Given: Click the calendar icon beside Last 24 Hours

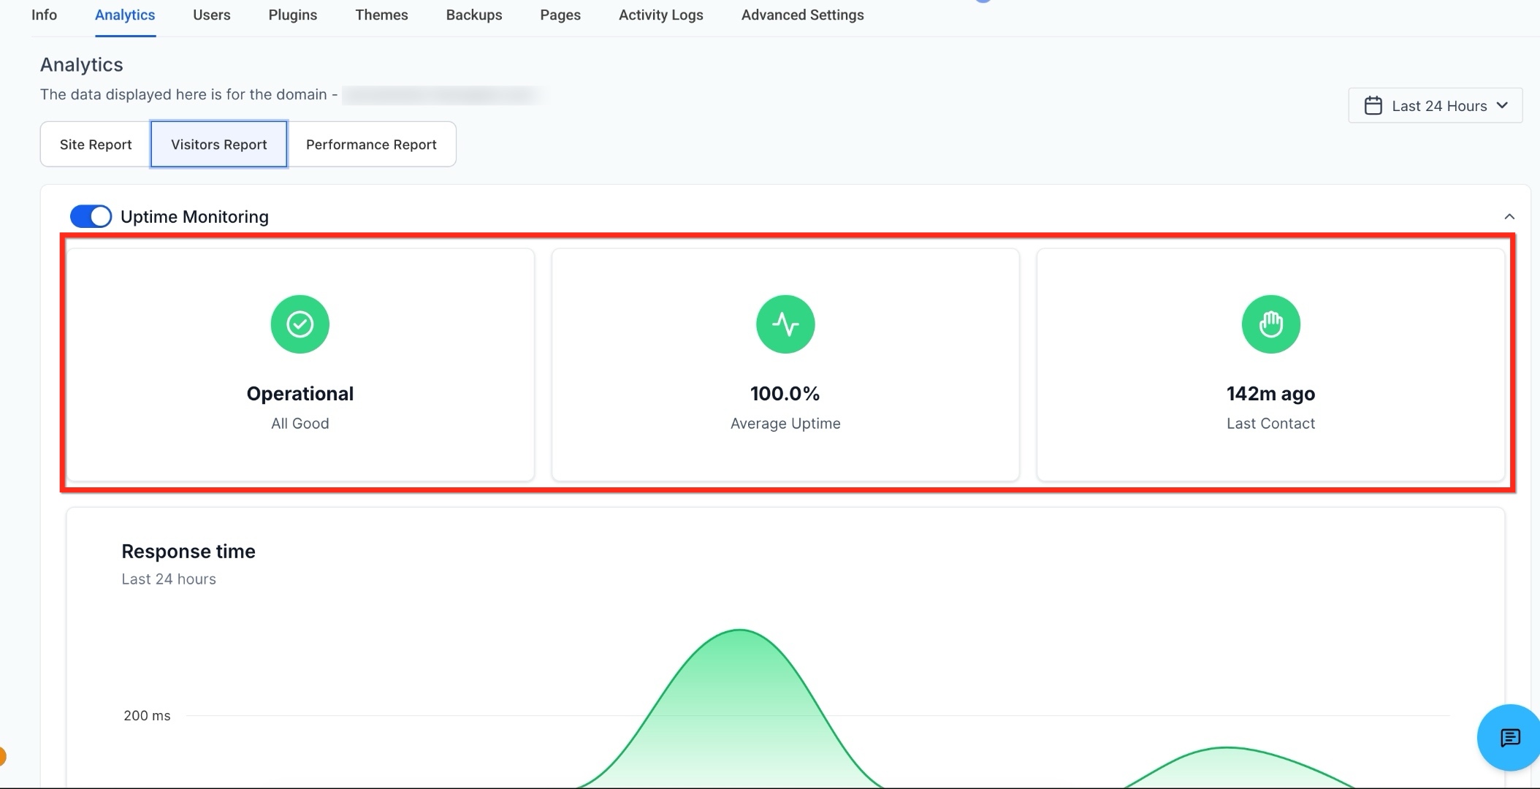Looking at the screenshot, I should tap(1373, 106).
